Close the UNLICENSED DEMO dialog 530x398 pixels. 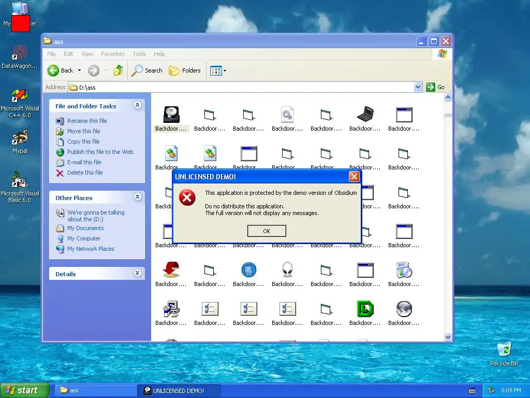pos(354,176)
